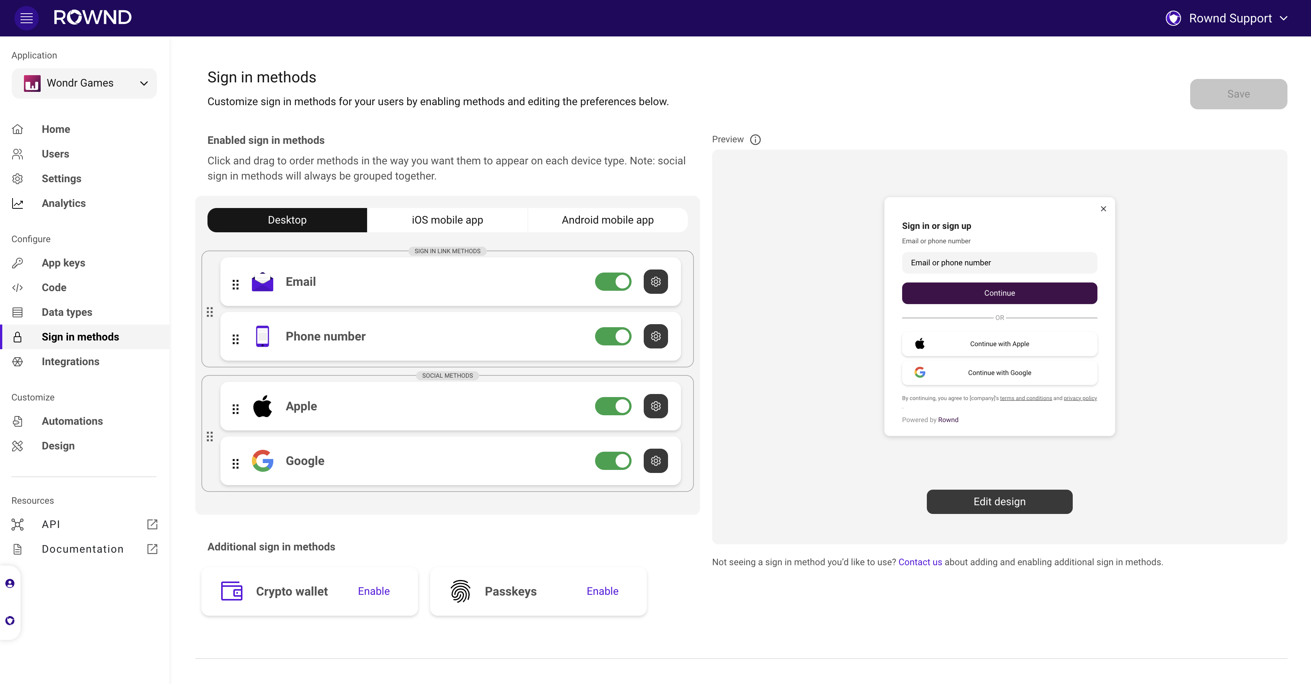Screen dimensions: 1311x684
Task: Click drag handle beside Apple method
Action: point(235,409)
